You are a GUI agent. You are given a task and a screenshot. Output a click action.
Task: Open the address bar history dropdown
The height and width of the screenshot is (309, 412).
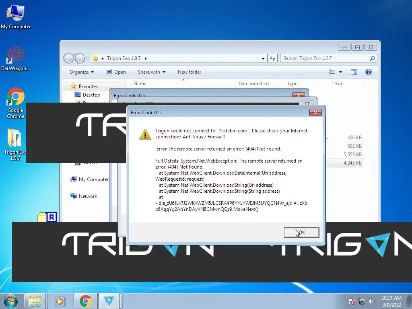(x=263, y=58)
